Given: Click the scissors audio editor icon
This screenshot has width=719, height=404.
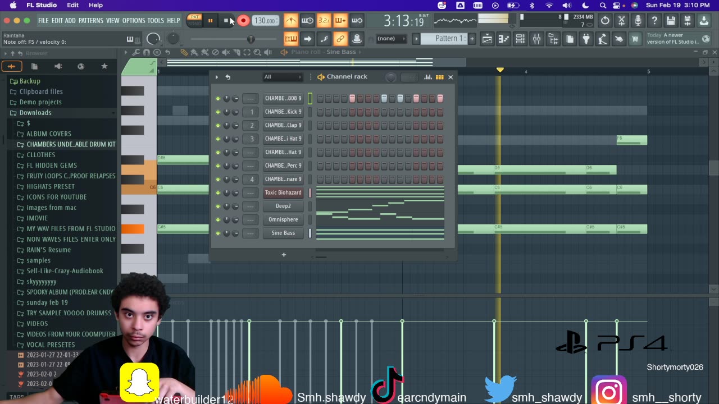Looking at the screenshot, I should point(621,21).
